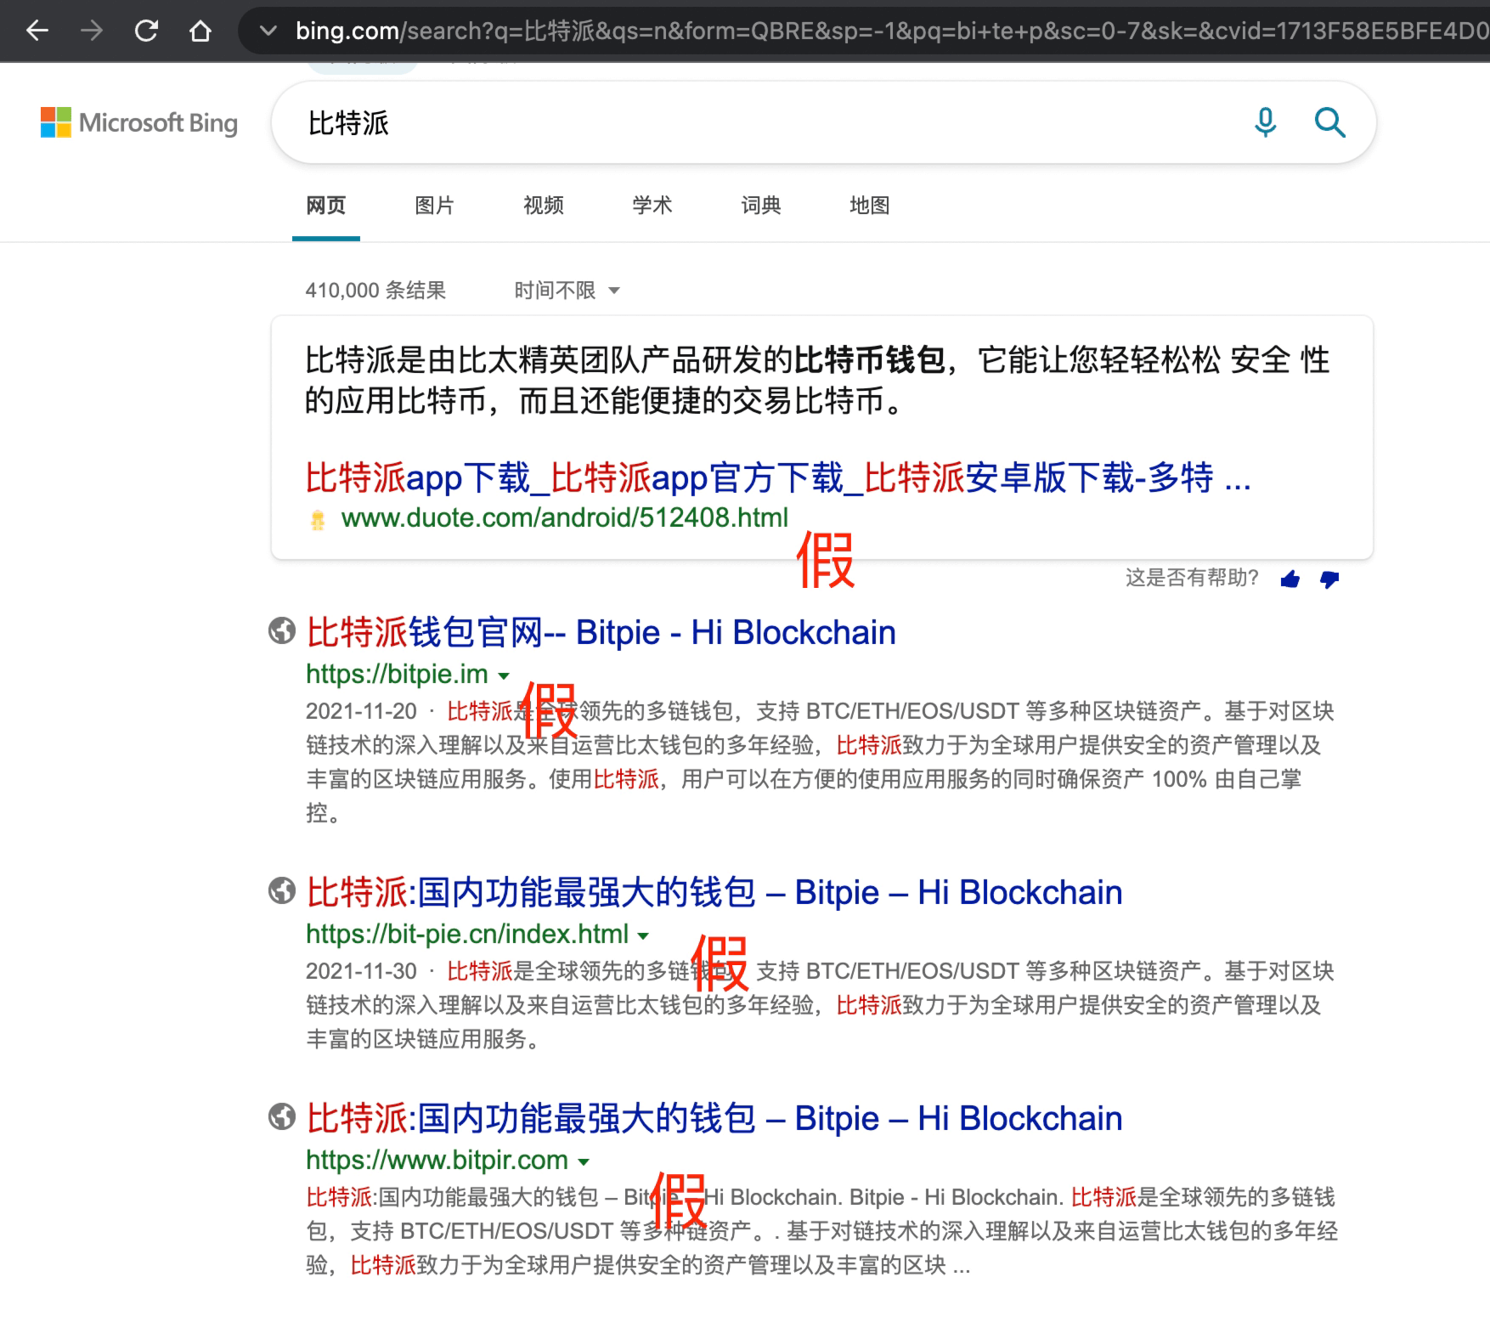The image size is (1490, 1322).
Task: Switch to the 视频 tab
Action: point(544,206)
